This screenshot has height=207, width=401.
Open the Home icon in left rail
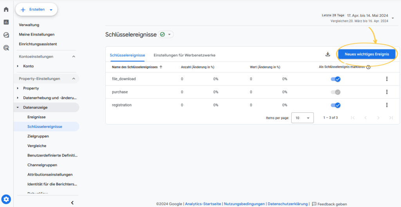[6, 9]
